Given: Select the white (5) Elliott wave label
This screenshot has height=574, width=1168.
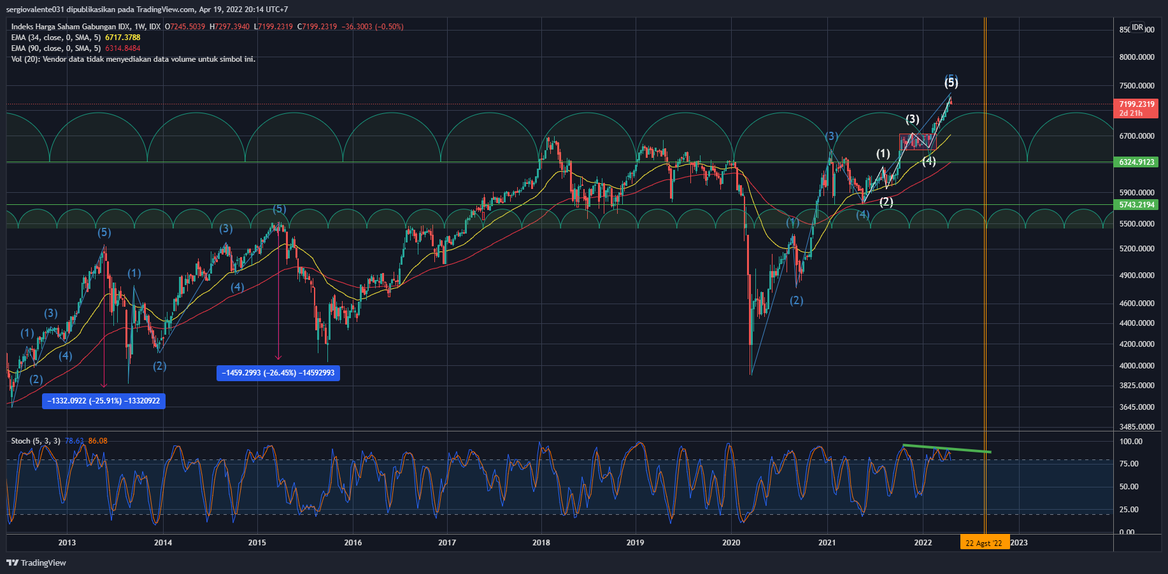Looking at the screenshot, I should (x=951, y=83).
